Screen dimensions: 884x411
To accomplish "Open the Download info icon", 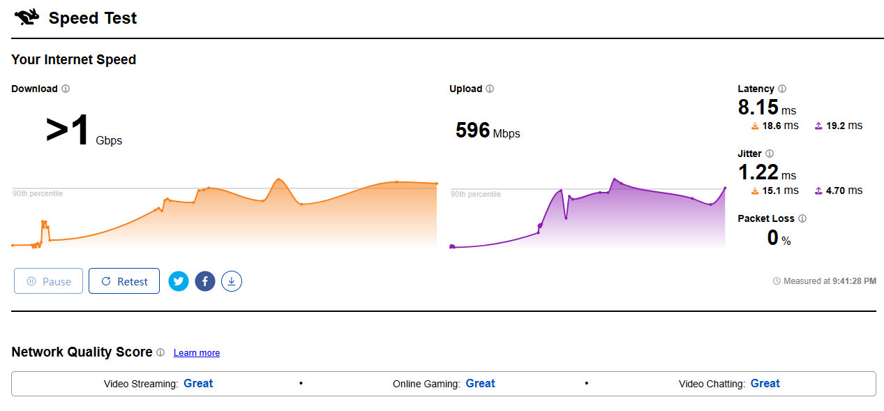I will click(x=66, y=89).
